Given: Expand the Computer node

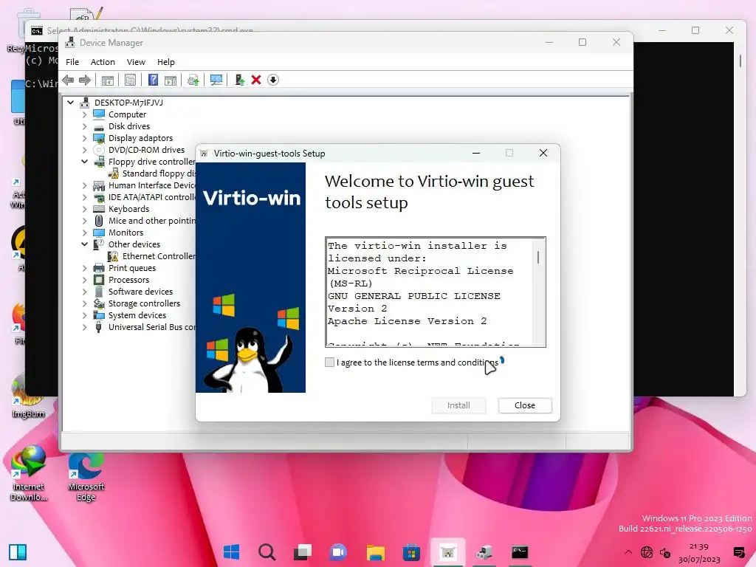Looking at the screenshot, I should (84, 114).
